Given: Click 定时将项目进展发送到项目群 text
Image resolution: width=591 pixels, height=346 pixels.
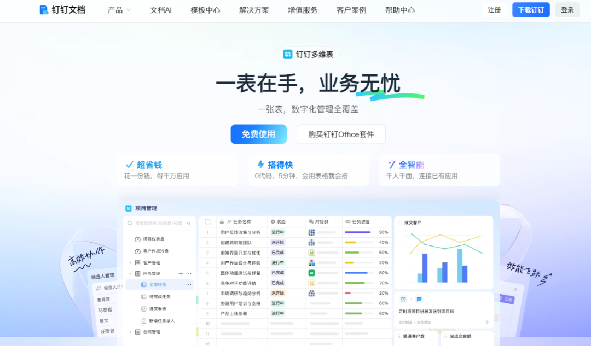Looking at the screenshot, I should 426,312.
